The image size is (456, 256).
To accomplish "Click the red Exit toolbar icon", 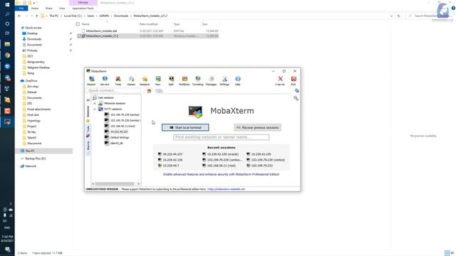I will [x=294, y=80].
